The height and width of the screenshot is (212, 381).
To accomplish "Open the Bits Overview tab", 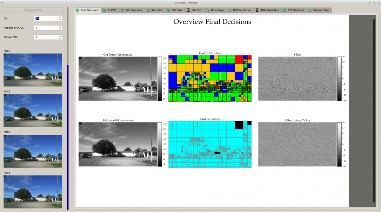I will (x=134, y=10).
